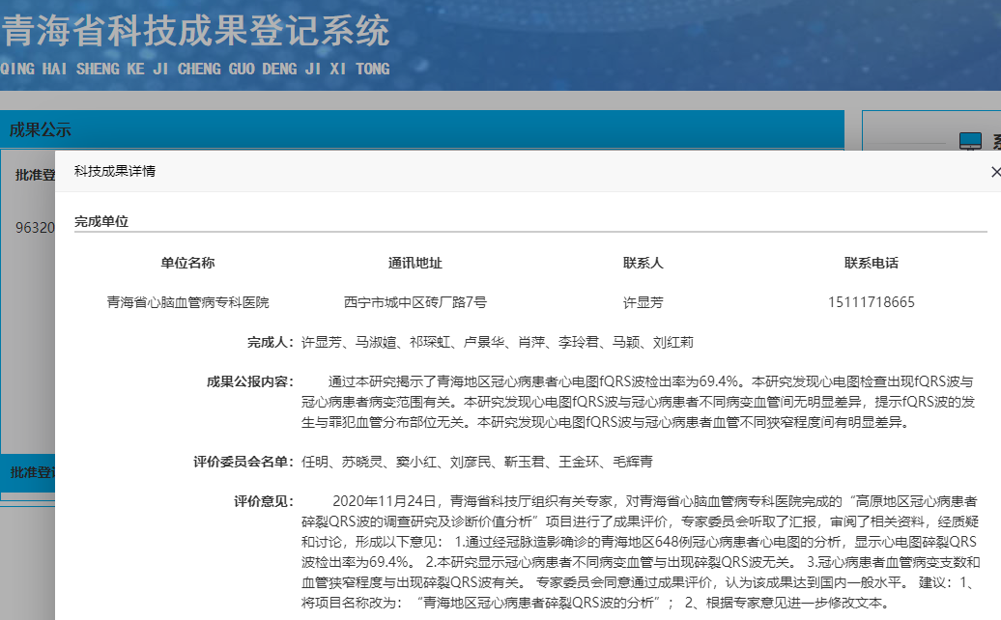Click the committee names line starting 任明
The width and height of the screenshot is (1001, 620).
pos(477,462)
